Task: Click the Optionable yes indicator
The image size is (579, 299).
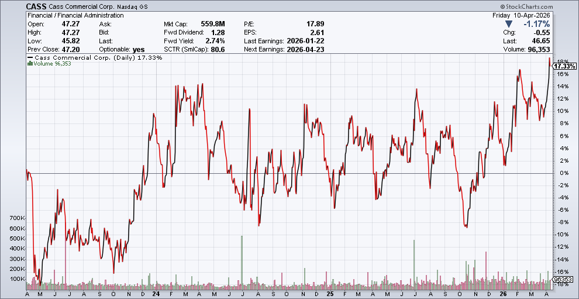Action: click(x=138, y=50)
